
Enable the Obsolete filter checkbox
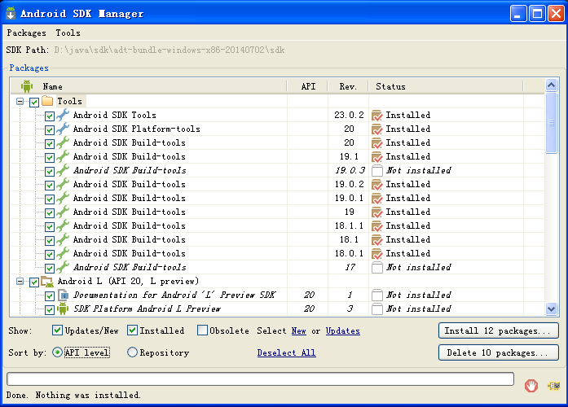point(202,330)
